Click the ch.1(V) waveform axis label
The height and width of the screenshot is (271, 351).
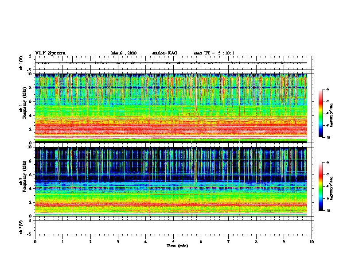(x=21, y=63)
